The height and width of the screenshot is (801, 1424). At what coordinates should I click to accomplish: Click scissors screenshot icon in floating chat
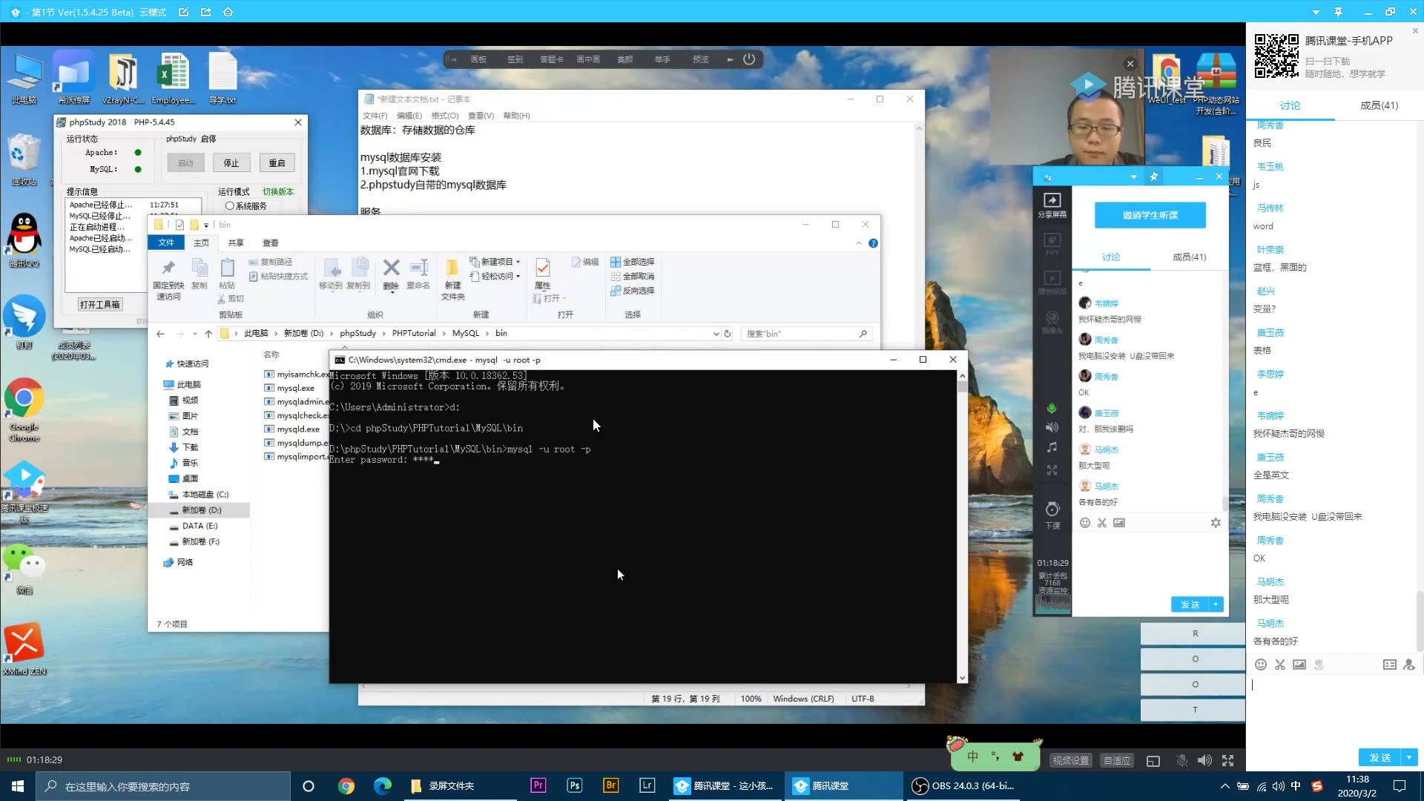point(1102,523)
